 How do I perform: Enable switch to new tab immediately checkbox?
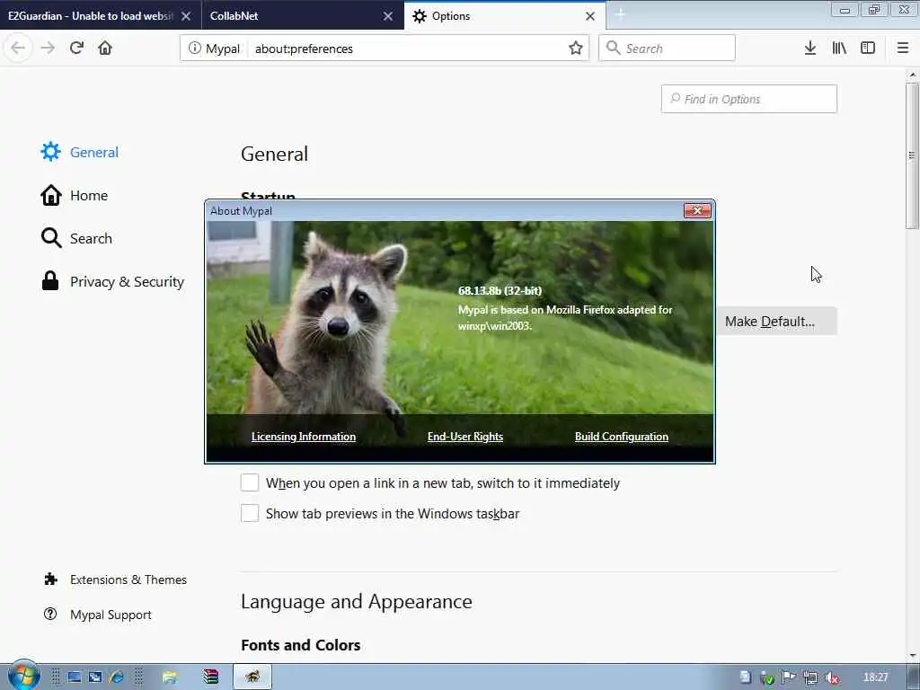(250, 482)
